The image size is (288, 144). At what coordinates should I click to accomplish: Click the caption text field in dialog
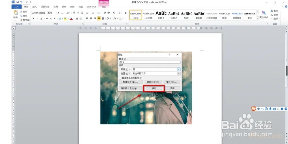tap(150, 62)
